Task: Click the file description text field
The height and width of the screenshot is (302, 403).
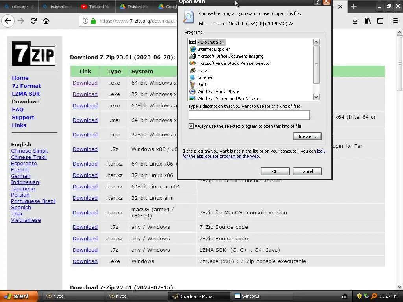Action: point(249,115)
